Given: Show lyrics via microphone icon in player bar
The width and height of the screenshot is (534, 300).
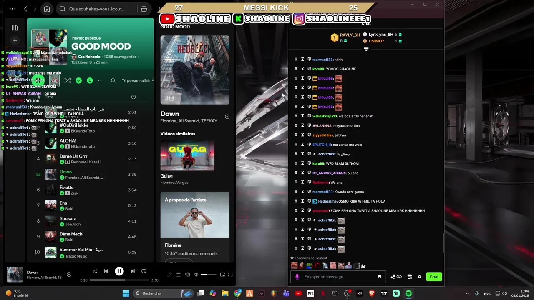Looking at the screenshot, I should 169,275.
